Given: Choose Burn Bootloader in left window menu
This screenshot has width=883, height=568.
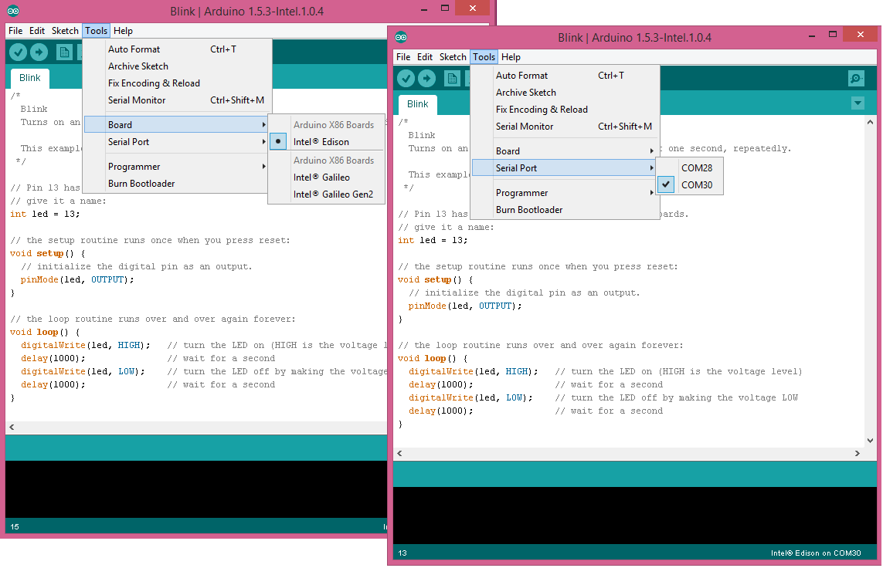Looking at the screenshot, I should 175,184.
